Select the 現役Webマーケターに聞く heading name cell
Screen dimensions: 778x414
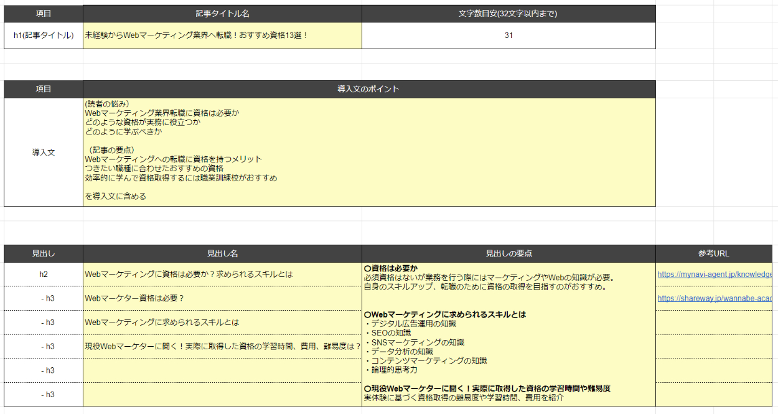pos(222,346)
